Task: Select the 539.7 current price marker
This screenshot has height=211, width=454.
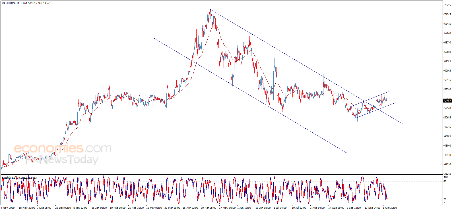Action: pos(447,101)
